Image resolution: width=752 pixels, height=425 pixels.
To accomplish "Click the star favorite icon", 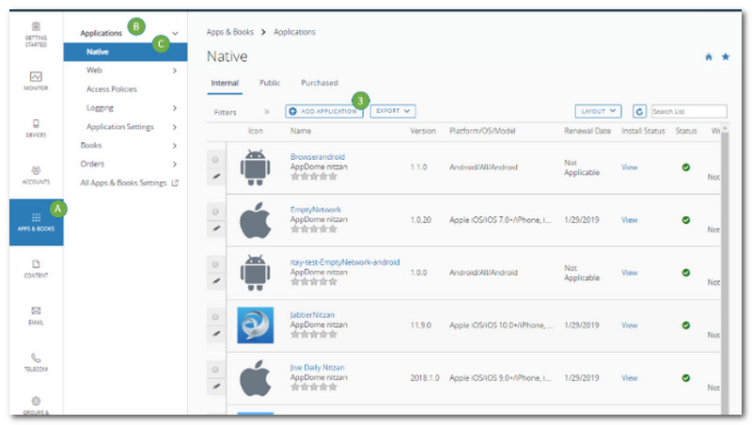I will [726, 56].
